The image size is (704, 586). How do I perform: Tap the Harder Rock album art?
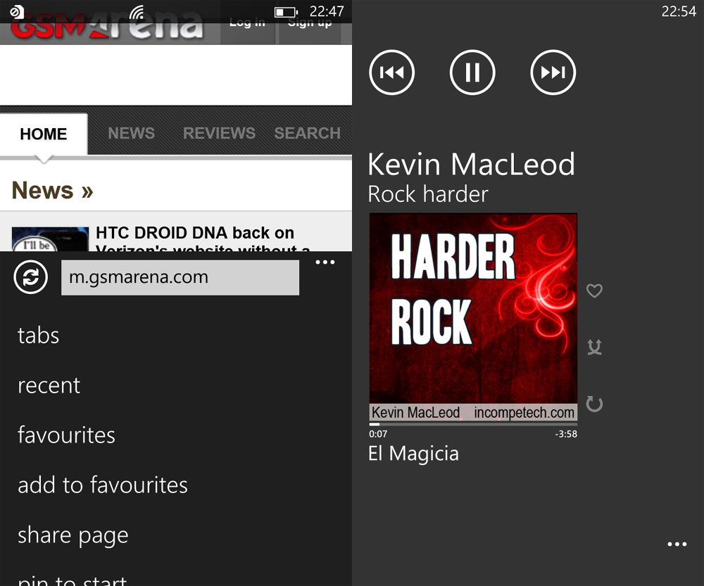(x=473, y=318)
